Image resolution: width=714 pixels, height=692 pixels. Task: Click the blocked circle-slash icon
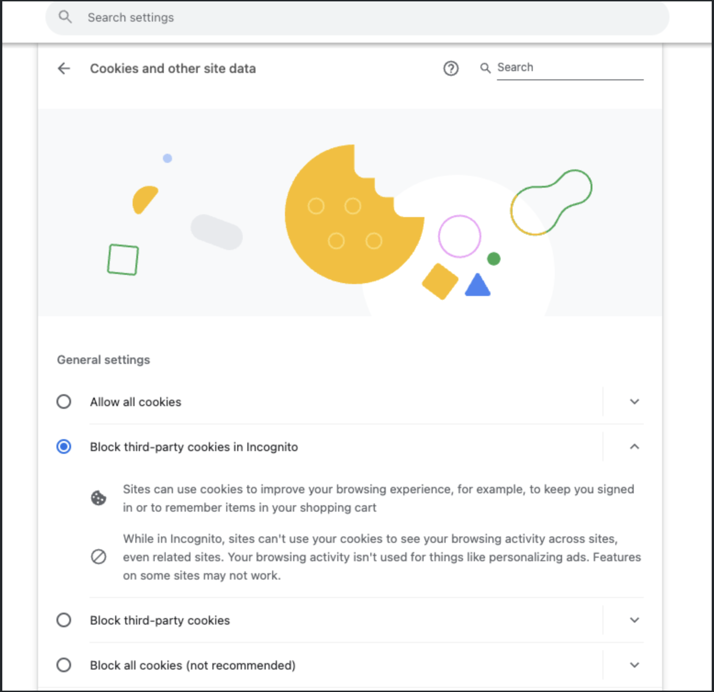click(x=99, y=557)
